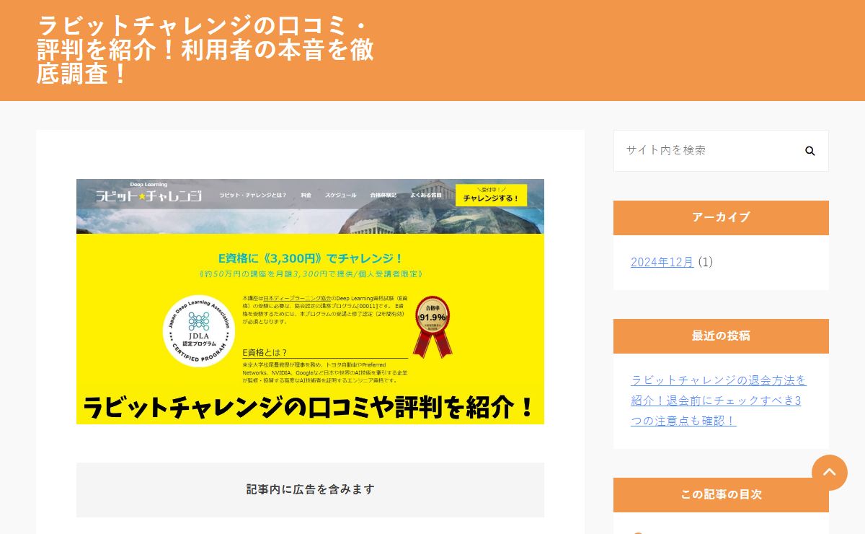
Task: Click the scroll-to-top arrow button
Action: 830,473
